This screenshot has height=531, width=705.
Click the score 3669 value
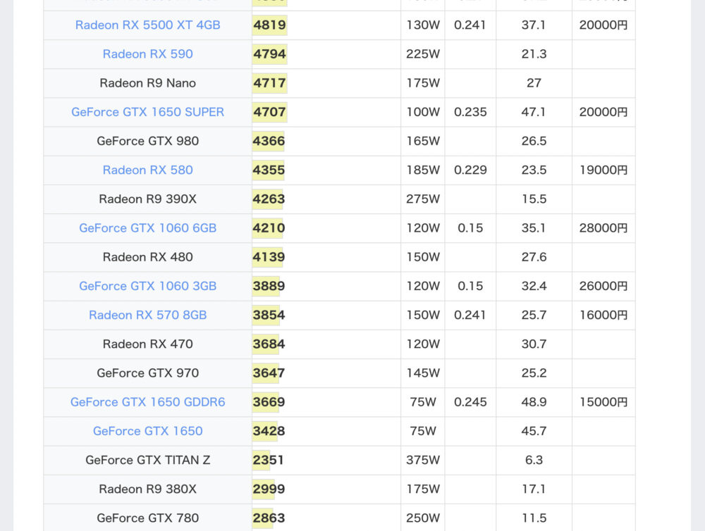[269, 402]
